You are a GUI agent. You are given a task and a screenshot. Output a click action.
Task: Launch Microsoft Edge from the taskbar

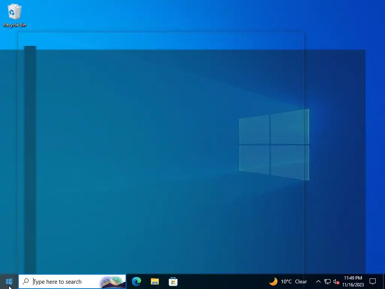(136, 281)
